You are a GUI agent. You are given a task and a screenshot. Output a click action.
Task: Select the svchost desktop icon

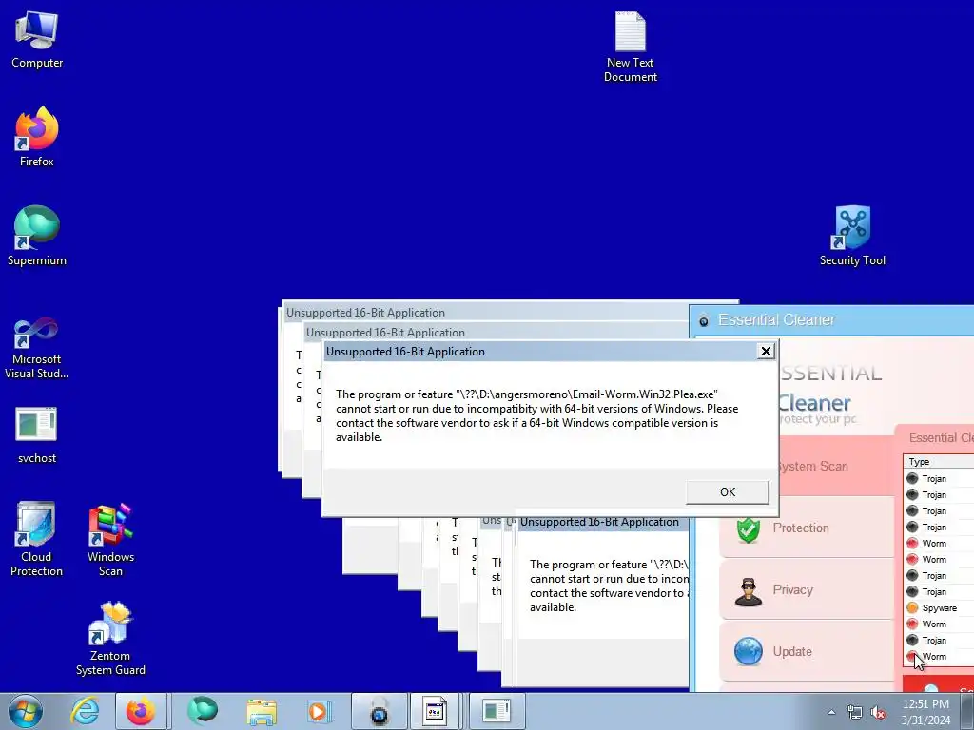(x=37, y=434)
